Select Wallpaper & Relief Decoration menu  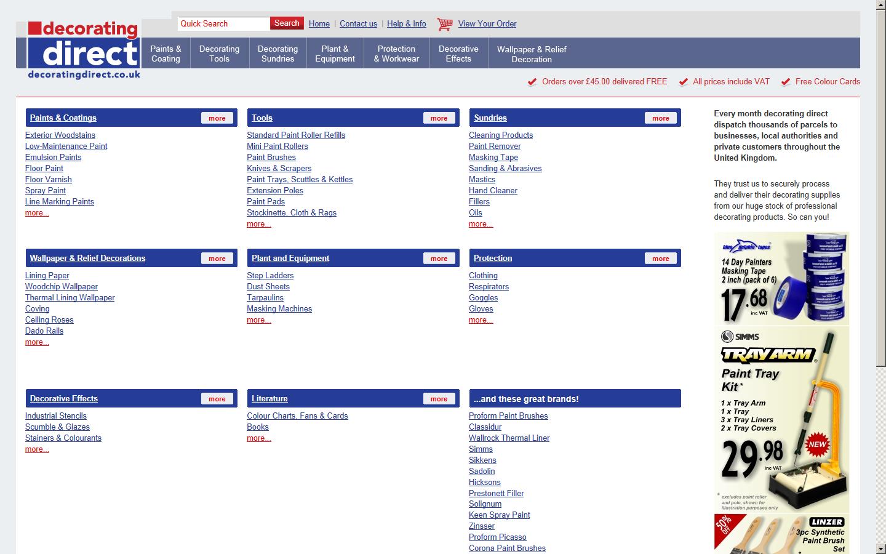532,54
